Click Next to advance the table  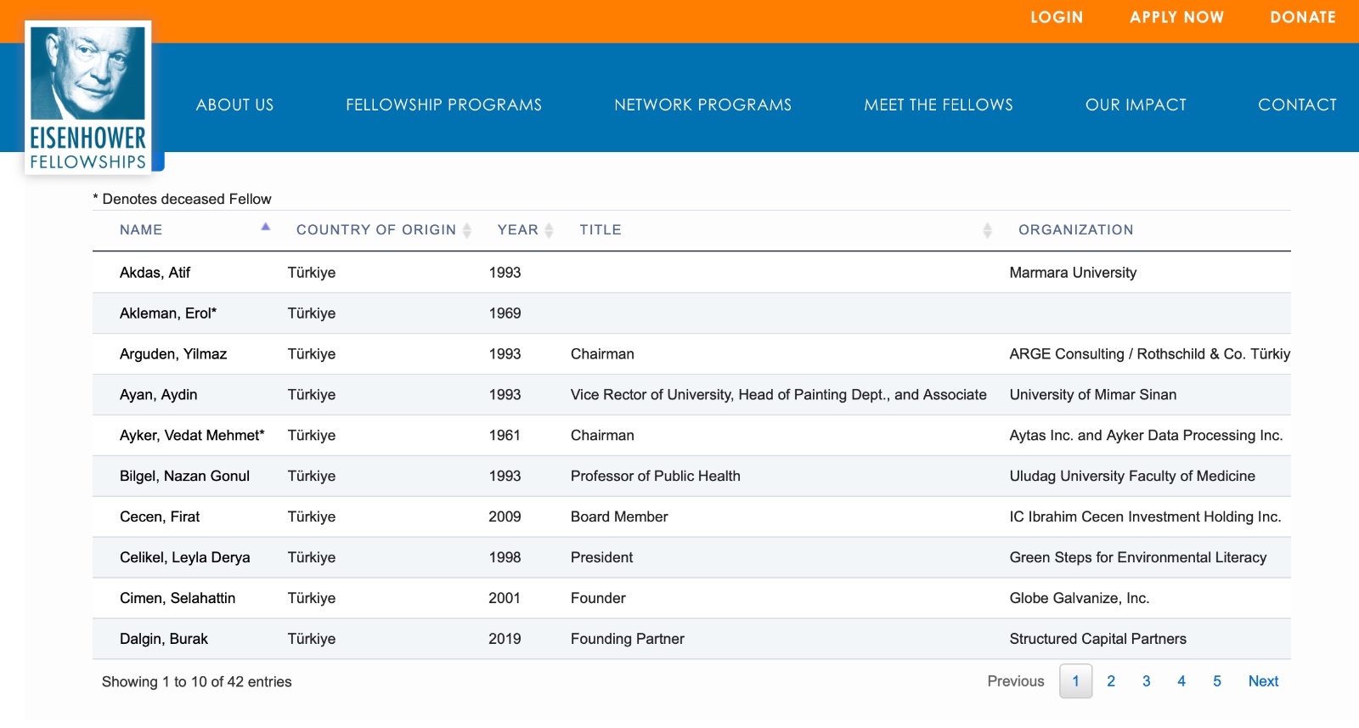(x=1263, y=681)
